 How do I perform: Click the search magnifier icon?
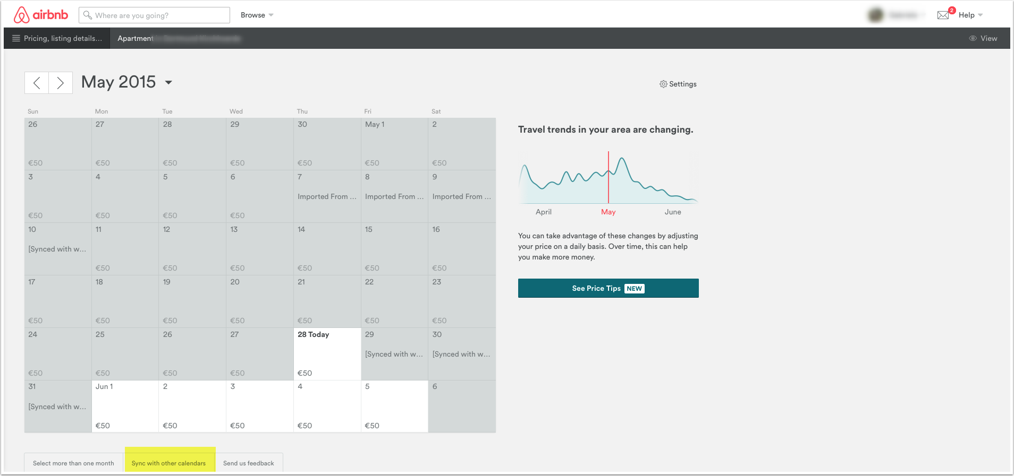click(88, 15)
